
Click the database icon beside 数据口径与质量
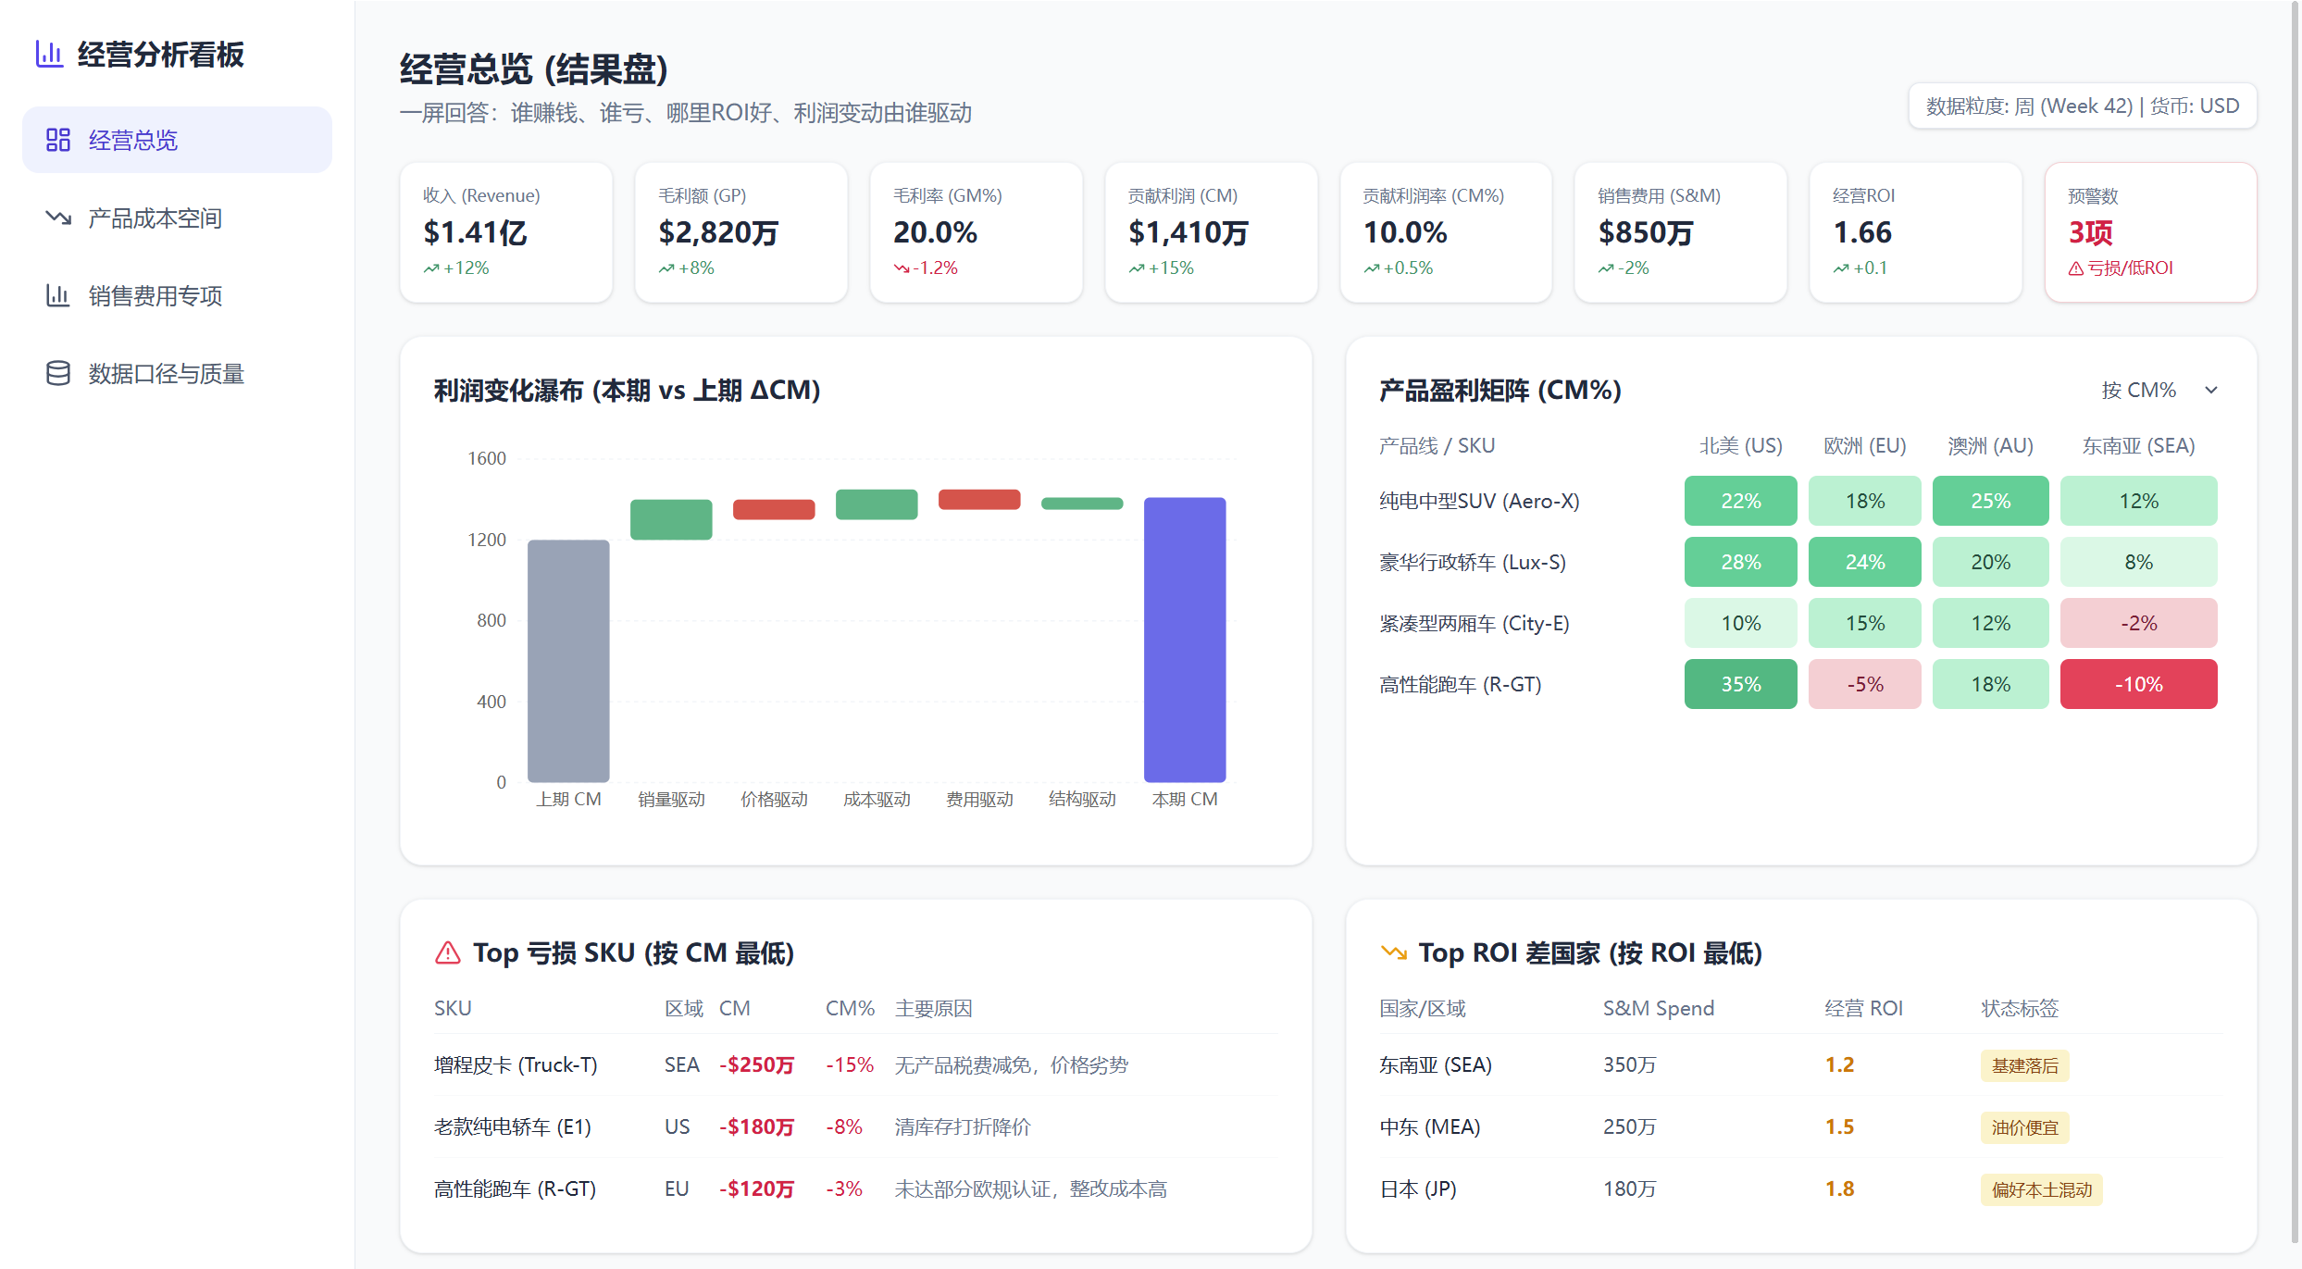58,373
